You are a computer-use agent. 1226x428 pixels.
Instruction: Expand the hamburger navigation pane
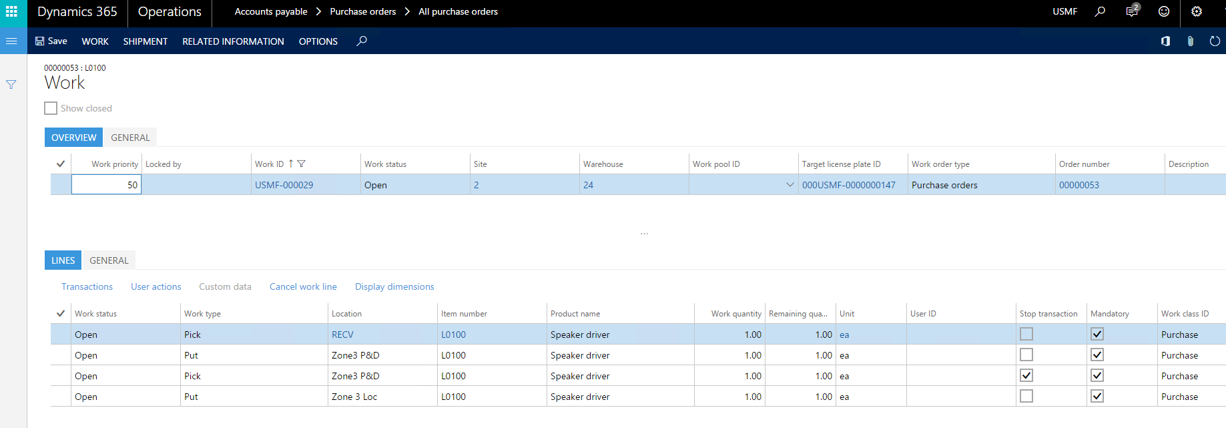click(x=11, y=41)
